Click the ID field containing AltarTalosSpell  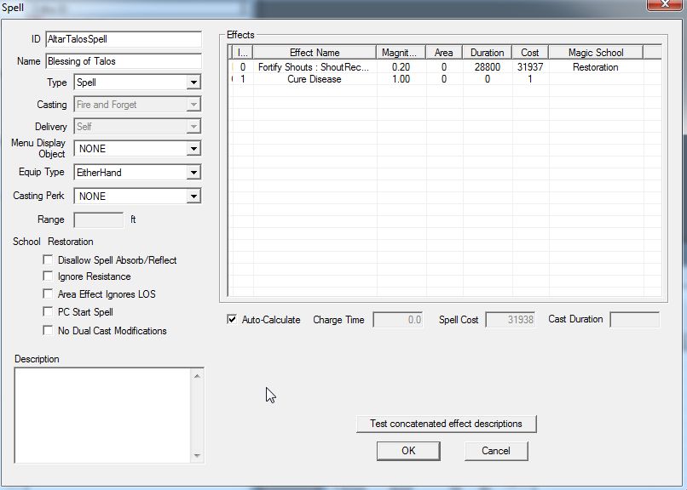coord(124,39)
